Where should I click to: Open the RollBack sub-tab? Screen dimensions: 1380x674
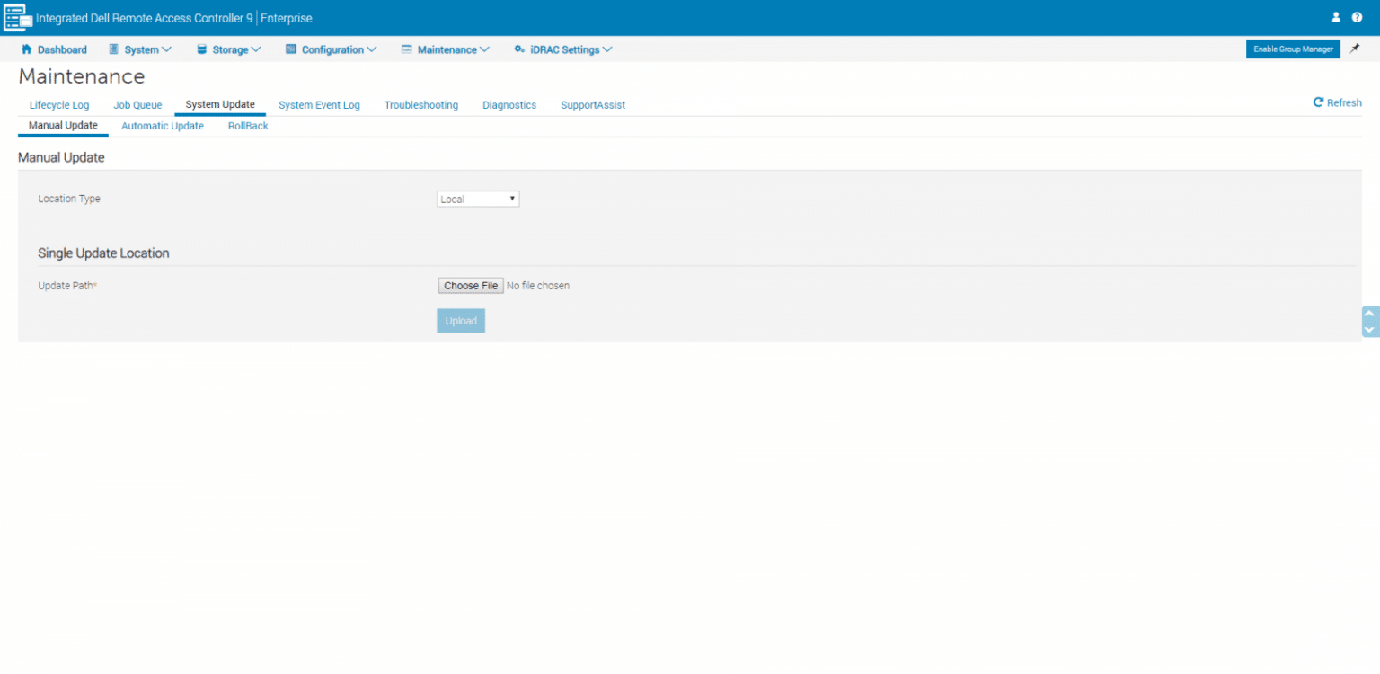pos(248,126)
